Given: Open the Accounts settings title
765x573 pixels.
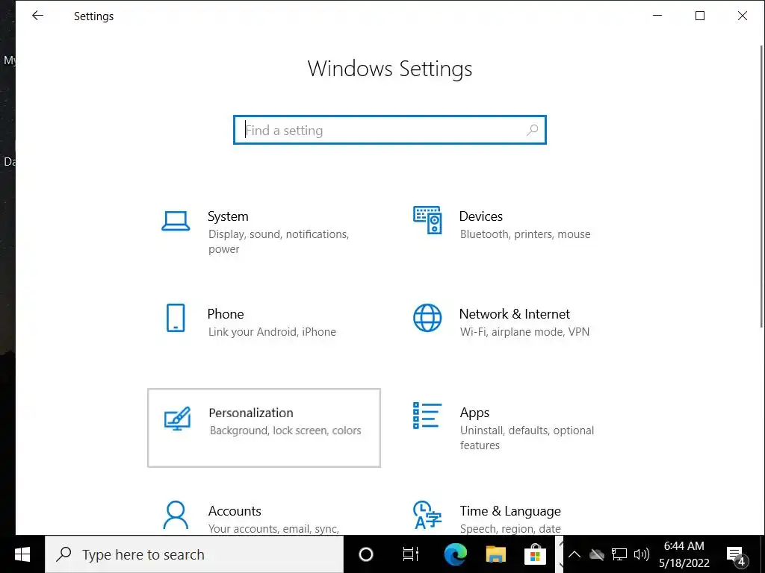Looking at the screenshot, I should tap(235, 510).
